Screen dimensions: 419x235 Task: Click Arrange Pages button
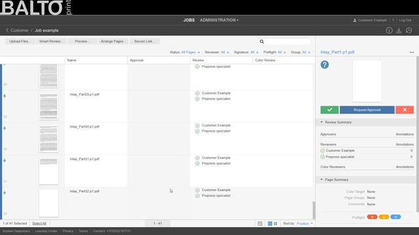point(113,41)
